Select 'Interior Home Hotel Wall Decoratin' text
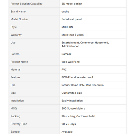Image resolution: width=134 pixels, height=134 pixels. [82, 85]
